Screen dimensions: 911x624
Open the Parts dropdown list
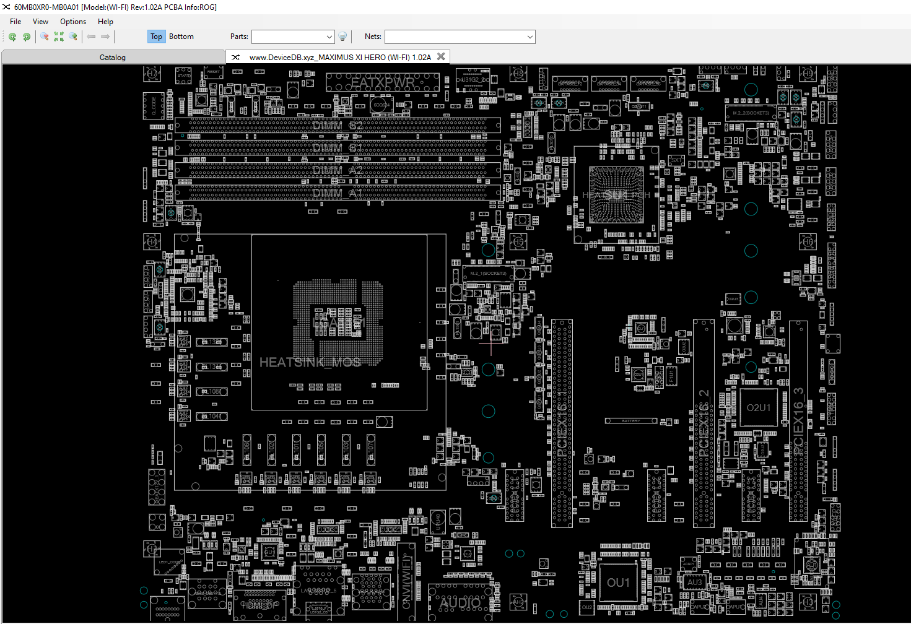329,37
